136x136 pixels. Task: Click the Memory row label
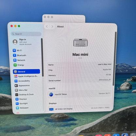[x=52, y=75]
